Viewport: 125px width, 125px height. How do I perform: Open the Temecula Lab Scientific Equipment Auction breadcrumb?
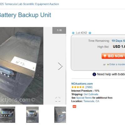click(x=29, y=4)
